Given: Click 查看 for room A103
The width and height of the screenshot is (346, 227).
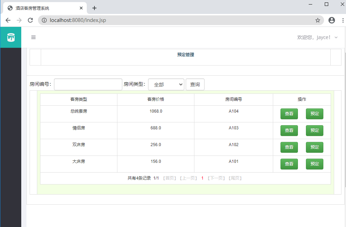Looking at the screenshot, I should pos(289,130).
